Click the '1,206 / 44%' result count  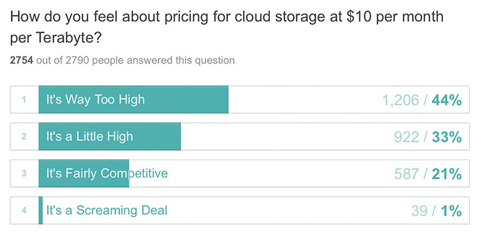(x=422, y=100)
